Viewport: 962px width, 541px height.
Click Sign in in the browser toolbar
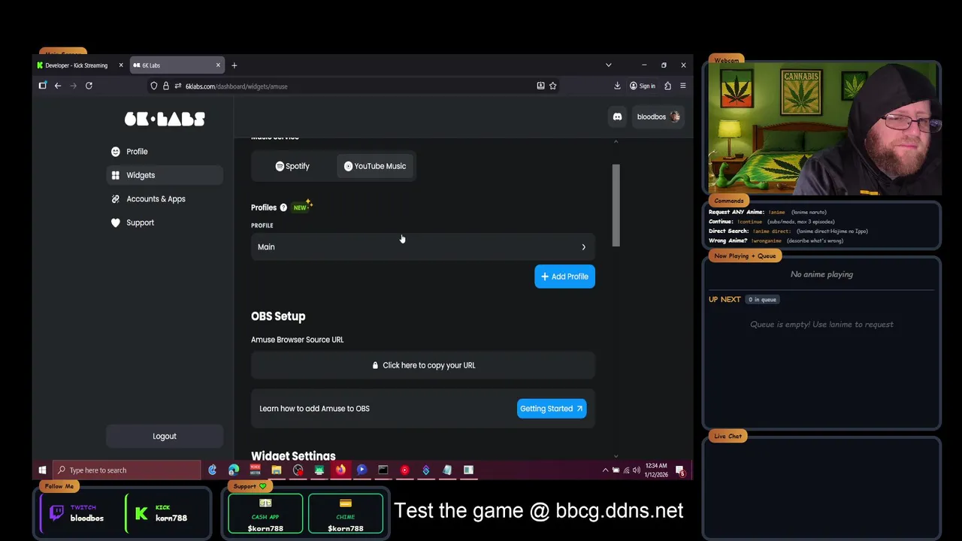(643, 86)
